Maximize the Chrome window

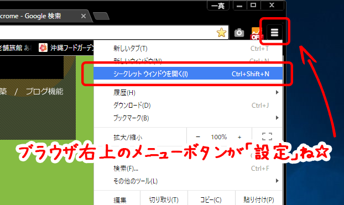tap(253, 6)
